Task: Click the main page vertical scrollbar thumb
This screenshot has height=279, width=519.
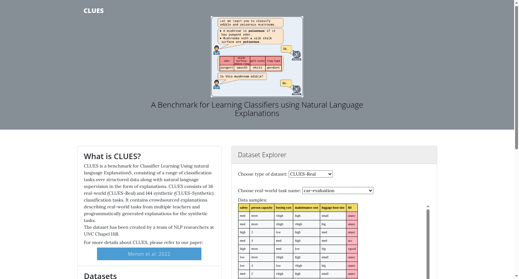Action: click(x=516, y=78)
